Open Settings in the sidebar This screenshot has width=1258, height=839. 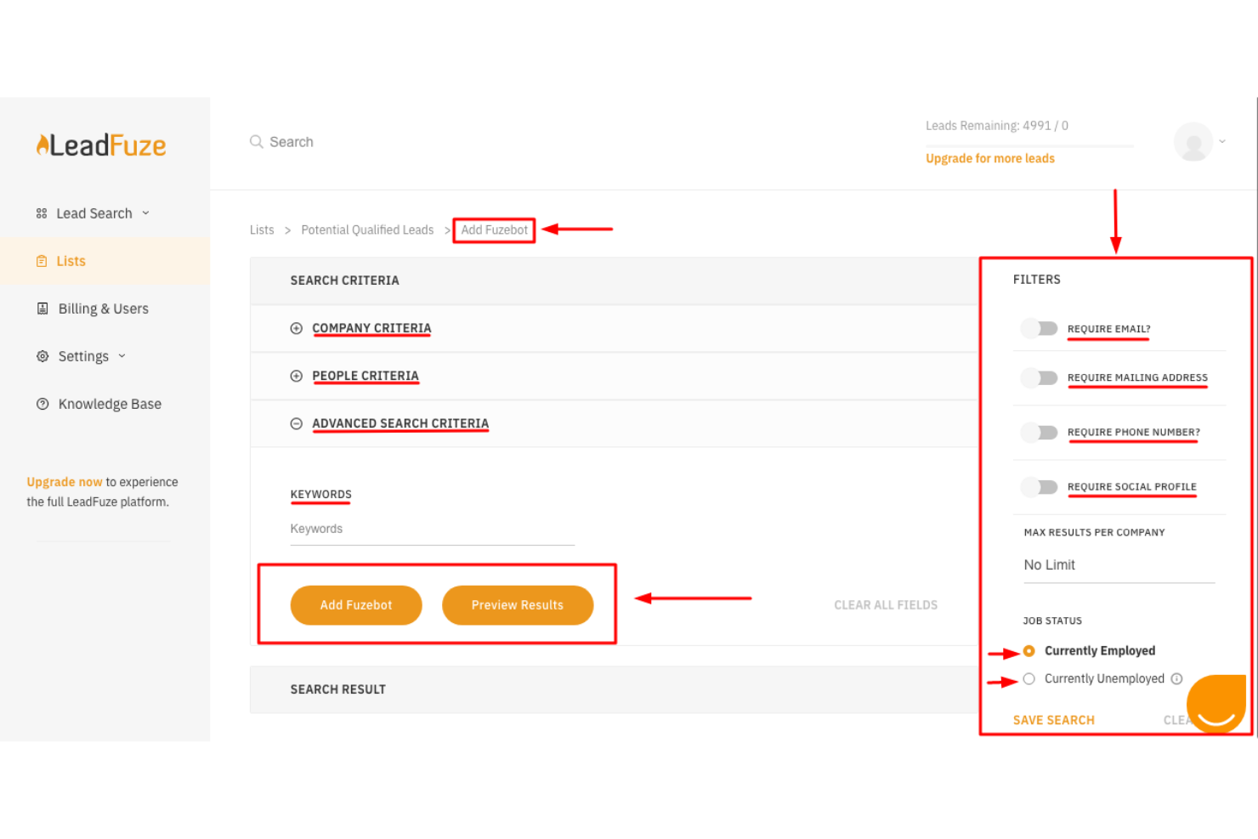[83, 356]
